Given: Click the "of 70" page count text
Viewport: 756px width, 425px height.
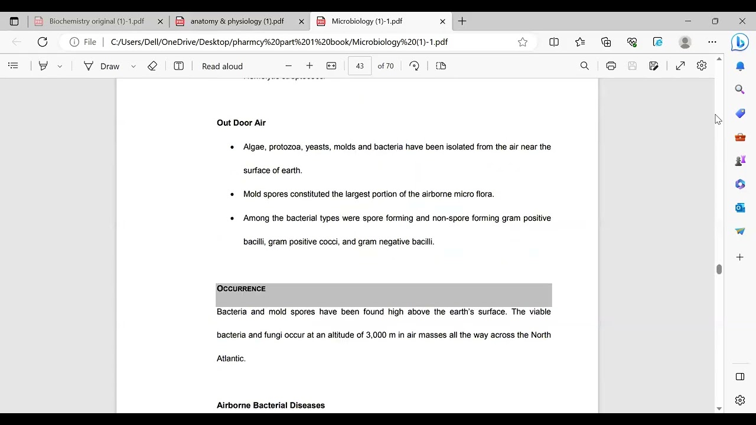Looking at the screenshot, I should (386, 66).
